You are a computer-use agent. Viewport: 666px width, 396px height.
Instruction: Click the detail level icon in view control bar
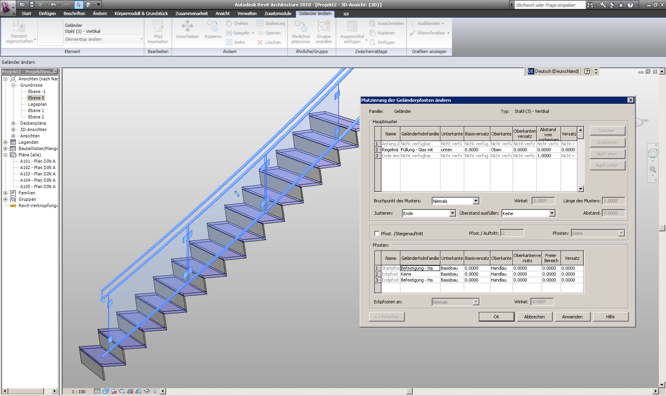pyautogui.click(x=97, y=391)
